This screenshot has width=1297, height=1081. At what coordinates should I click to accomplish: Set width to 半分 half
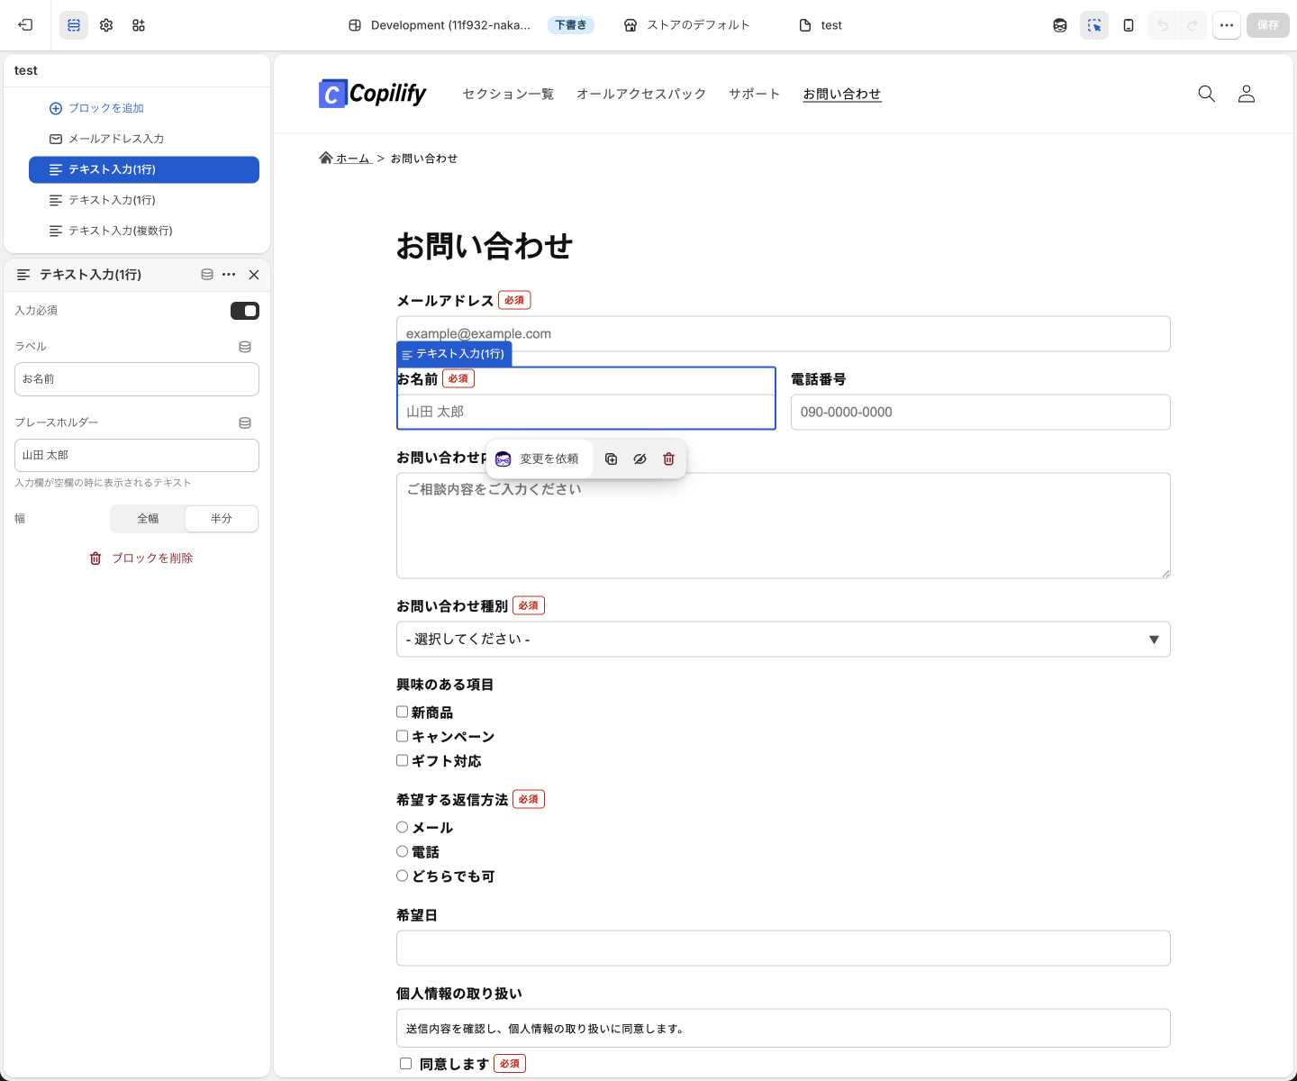222,519
